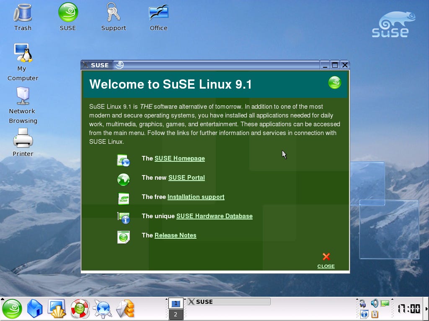Minimize the SUSE welcome window
429x321 pixels.
(x=325, y=65)
